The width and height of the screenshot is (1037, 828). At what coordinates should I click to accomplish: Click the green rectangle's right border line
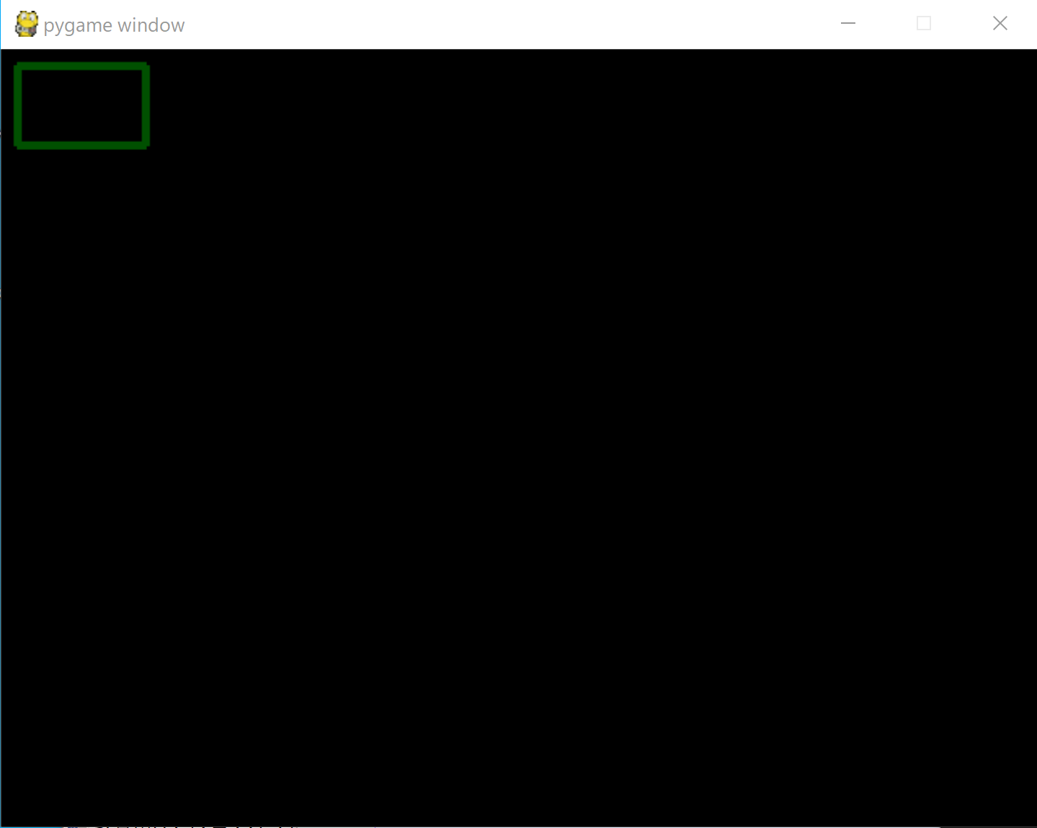pyautogui.click(x=146, y=106)
